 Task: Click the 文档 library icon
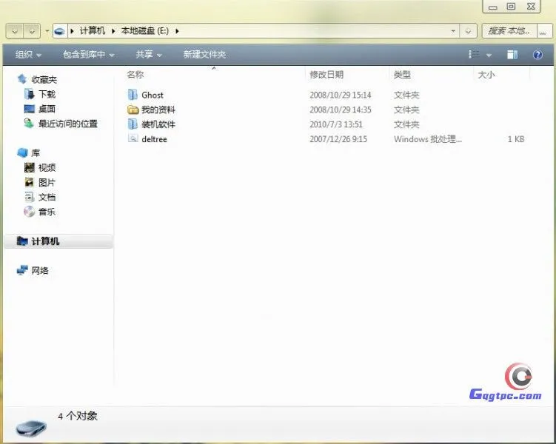point(29,197)
